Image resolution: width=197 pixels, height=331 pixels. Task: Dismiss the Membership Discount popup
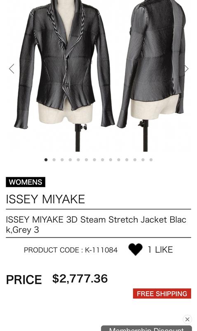click(x=188, y=319)
